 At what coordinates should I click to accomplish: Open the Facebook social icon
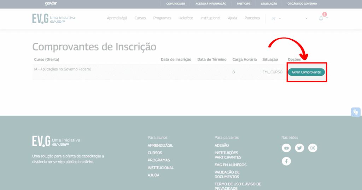286,161
